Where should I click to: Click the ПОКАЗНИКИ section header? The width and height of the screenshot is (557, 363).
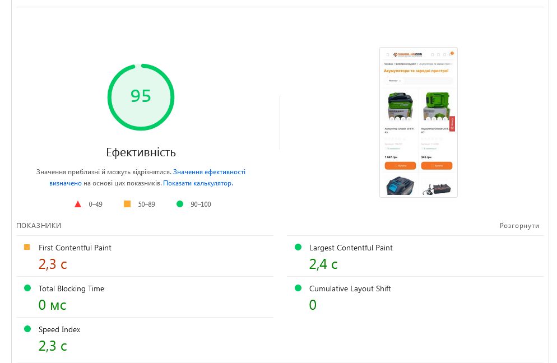(39, 226)
